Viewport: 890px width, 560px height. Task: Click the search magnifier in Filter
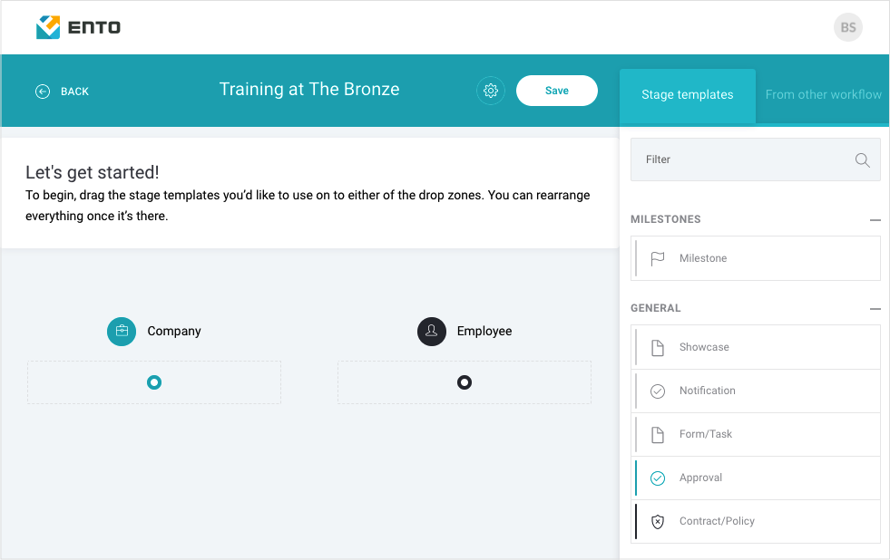(862, 159)
